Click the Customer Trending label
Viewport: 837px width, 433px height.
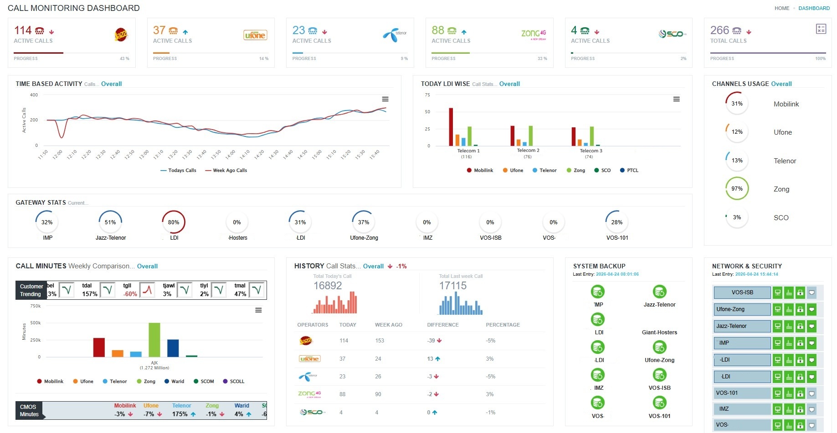(x=31, y=290)
